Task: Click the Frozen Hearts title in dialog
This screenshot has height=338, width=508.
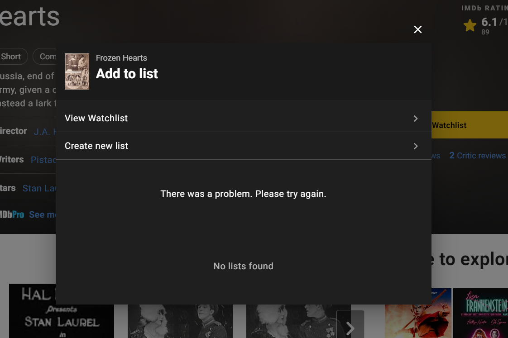Action: [121, 58]
